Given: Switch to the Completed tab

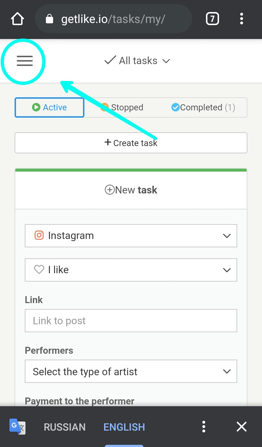Looking at the screenshot, I should tap(203, 107).
